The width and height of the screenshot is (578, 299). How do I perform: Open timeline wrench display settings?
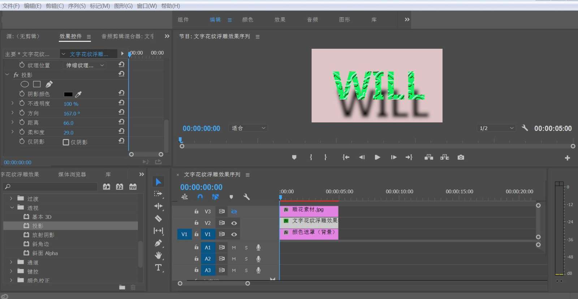click(x=247, y=197)
